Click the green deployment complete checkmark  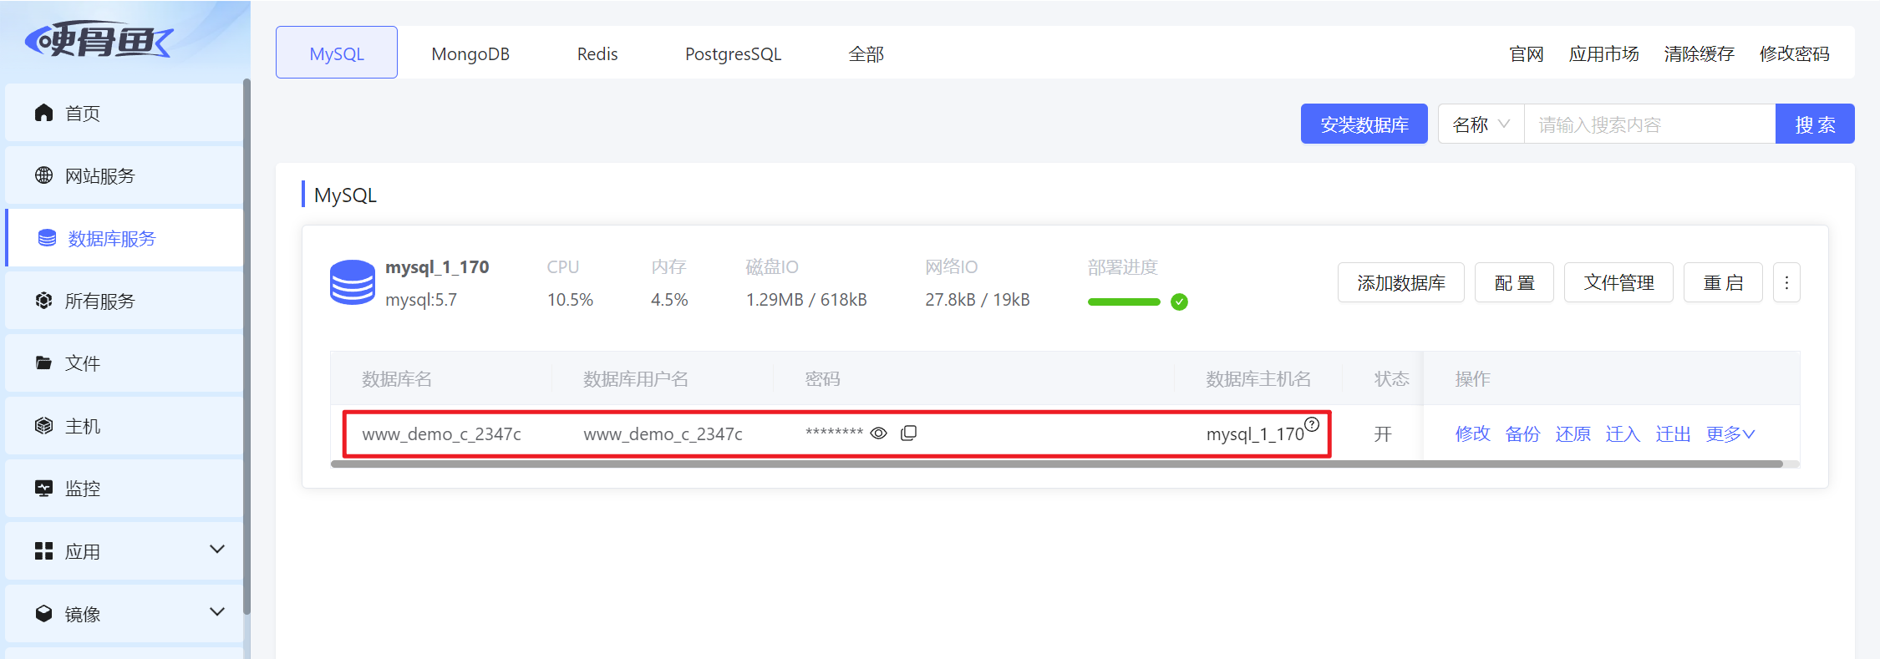click(x=1180, y=302)
